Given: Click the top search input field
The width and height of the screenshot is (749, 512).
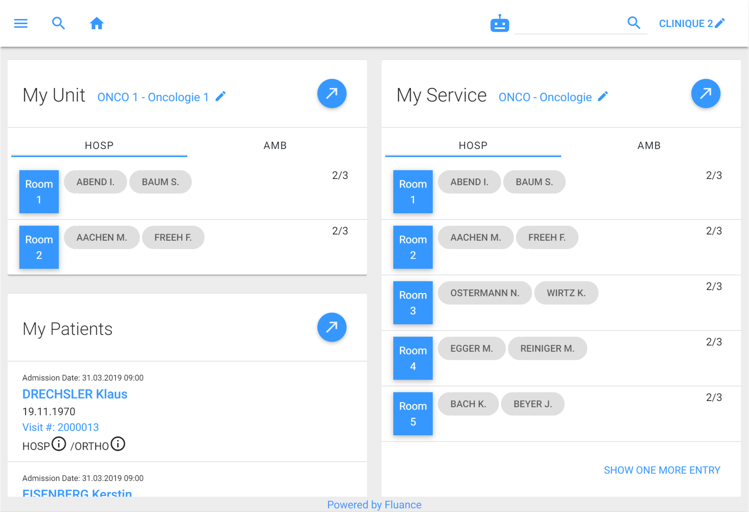Looking at the screenshot, I should tap(569, 24).
